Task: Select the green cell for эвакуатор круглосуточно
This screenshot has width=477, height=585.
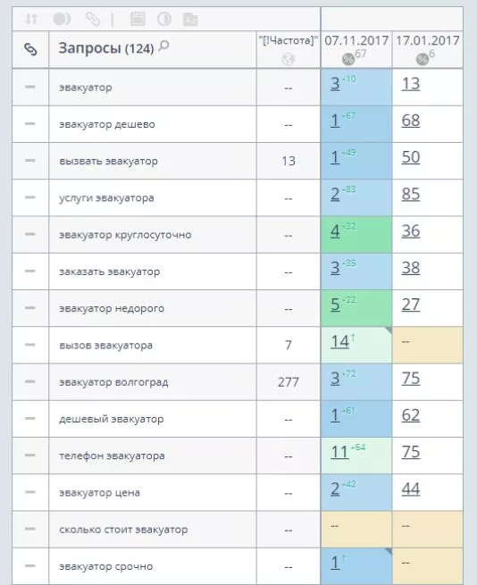Action: pyautogui.click(x=356, y=235)
